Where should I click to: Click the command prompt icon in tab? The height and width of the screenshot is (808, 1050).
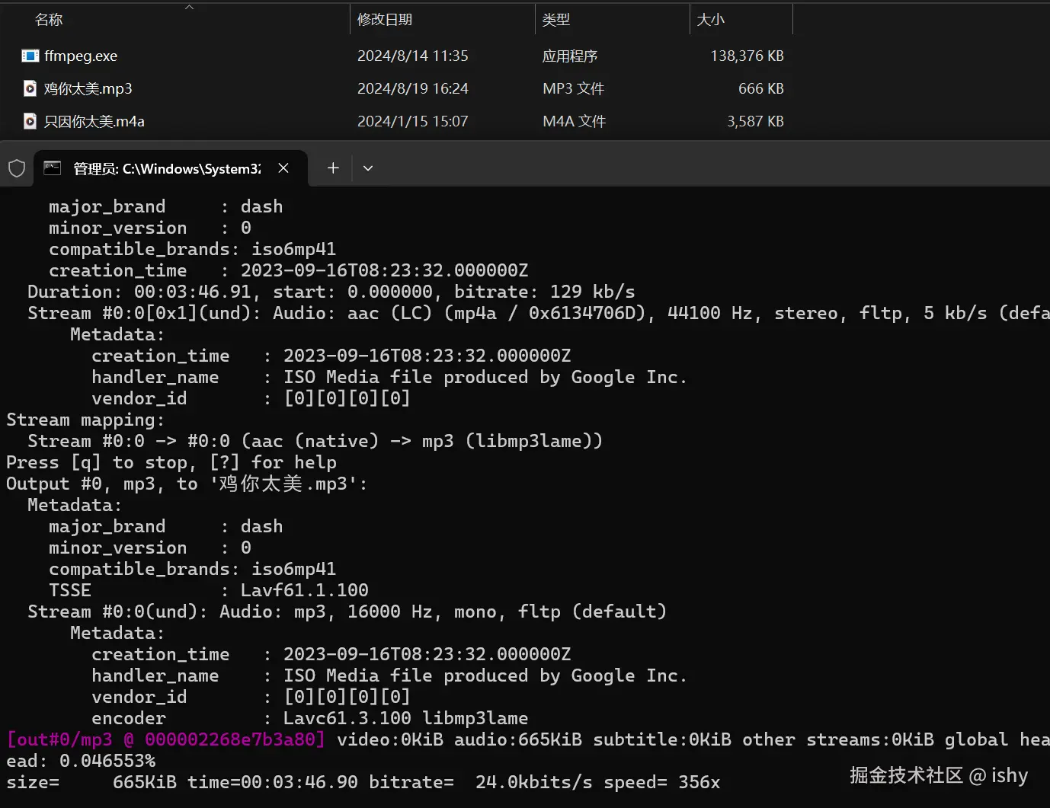pyautogui.click(x=53, y=168)
